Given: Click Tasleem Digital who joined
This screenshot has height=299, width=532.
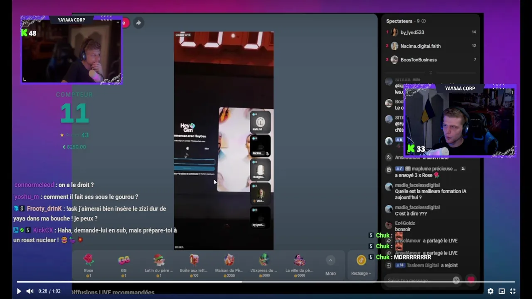Looking at the screenshot, I should coord(423,265).
